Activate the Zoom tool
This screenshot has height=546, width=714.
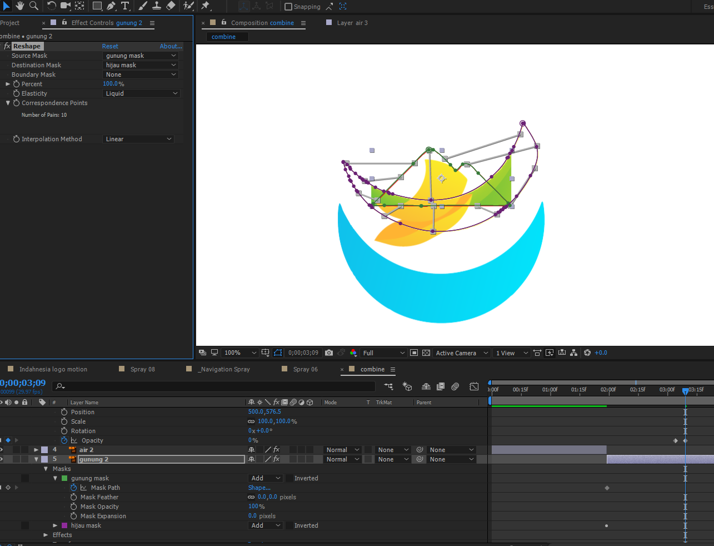(34, 6)
